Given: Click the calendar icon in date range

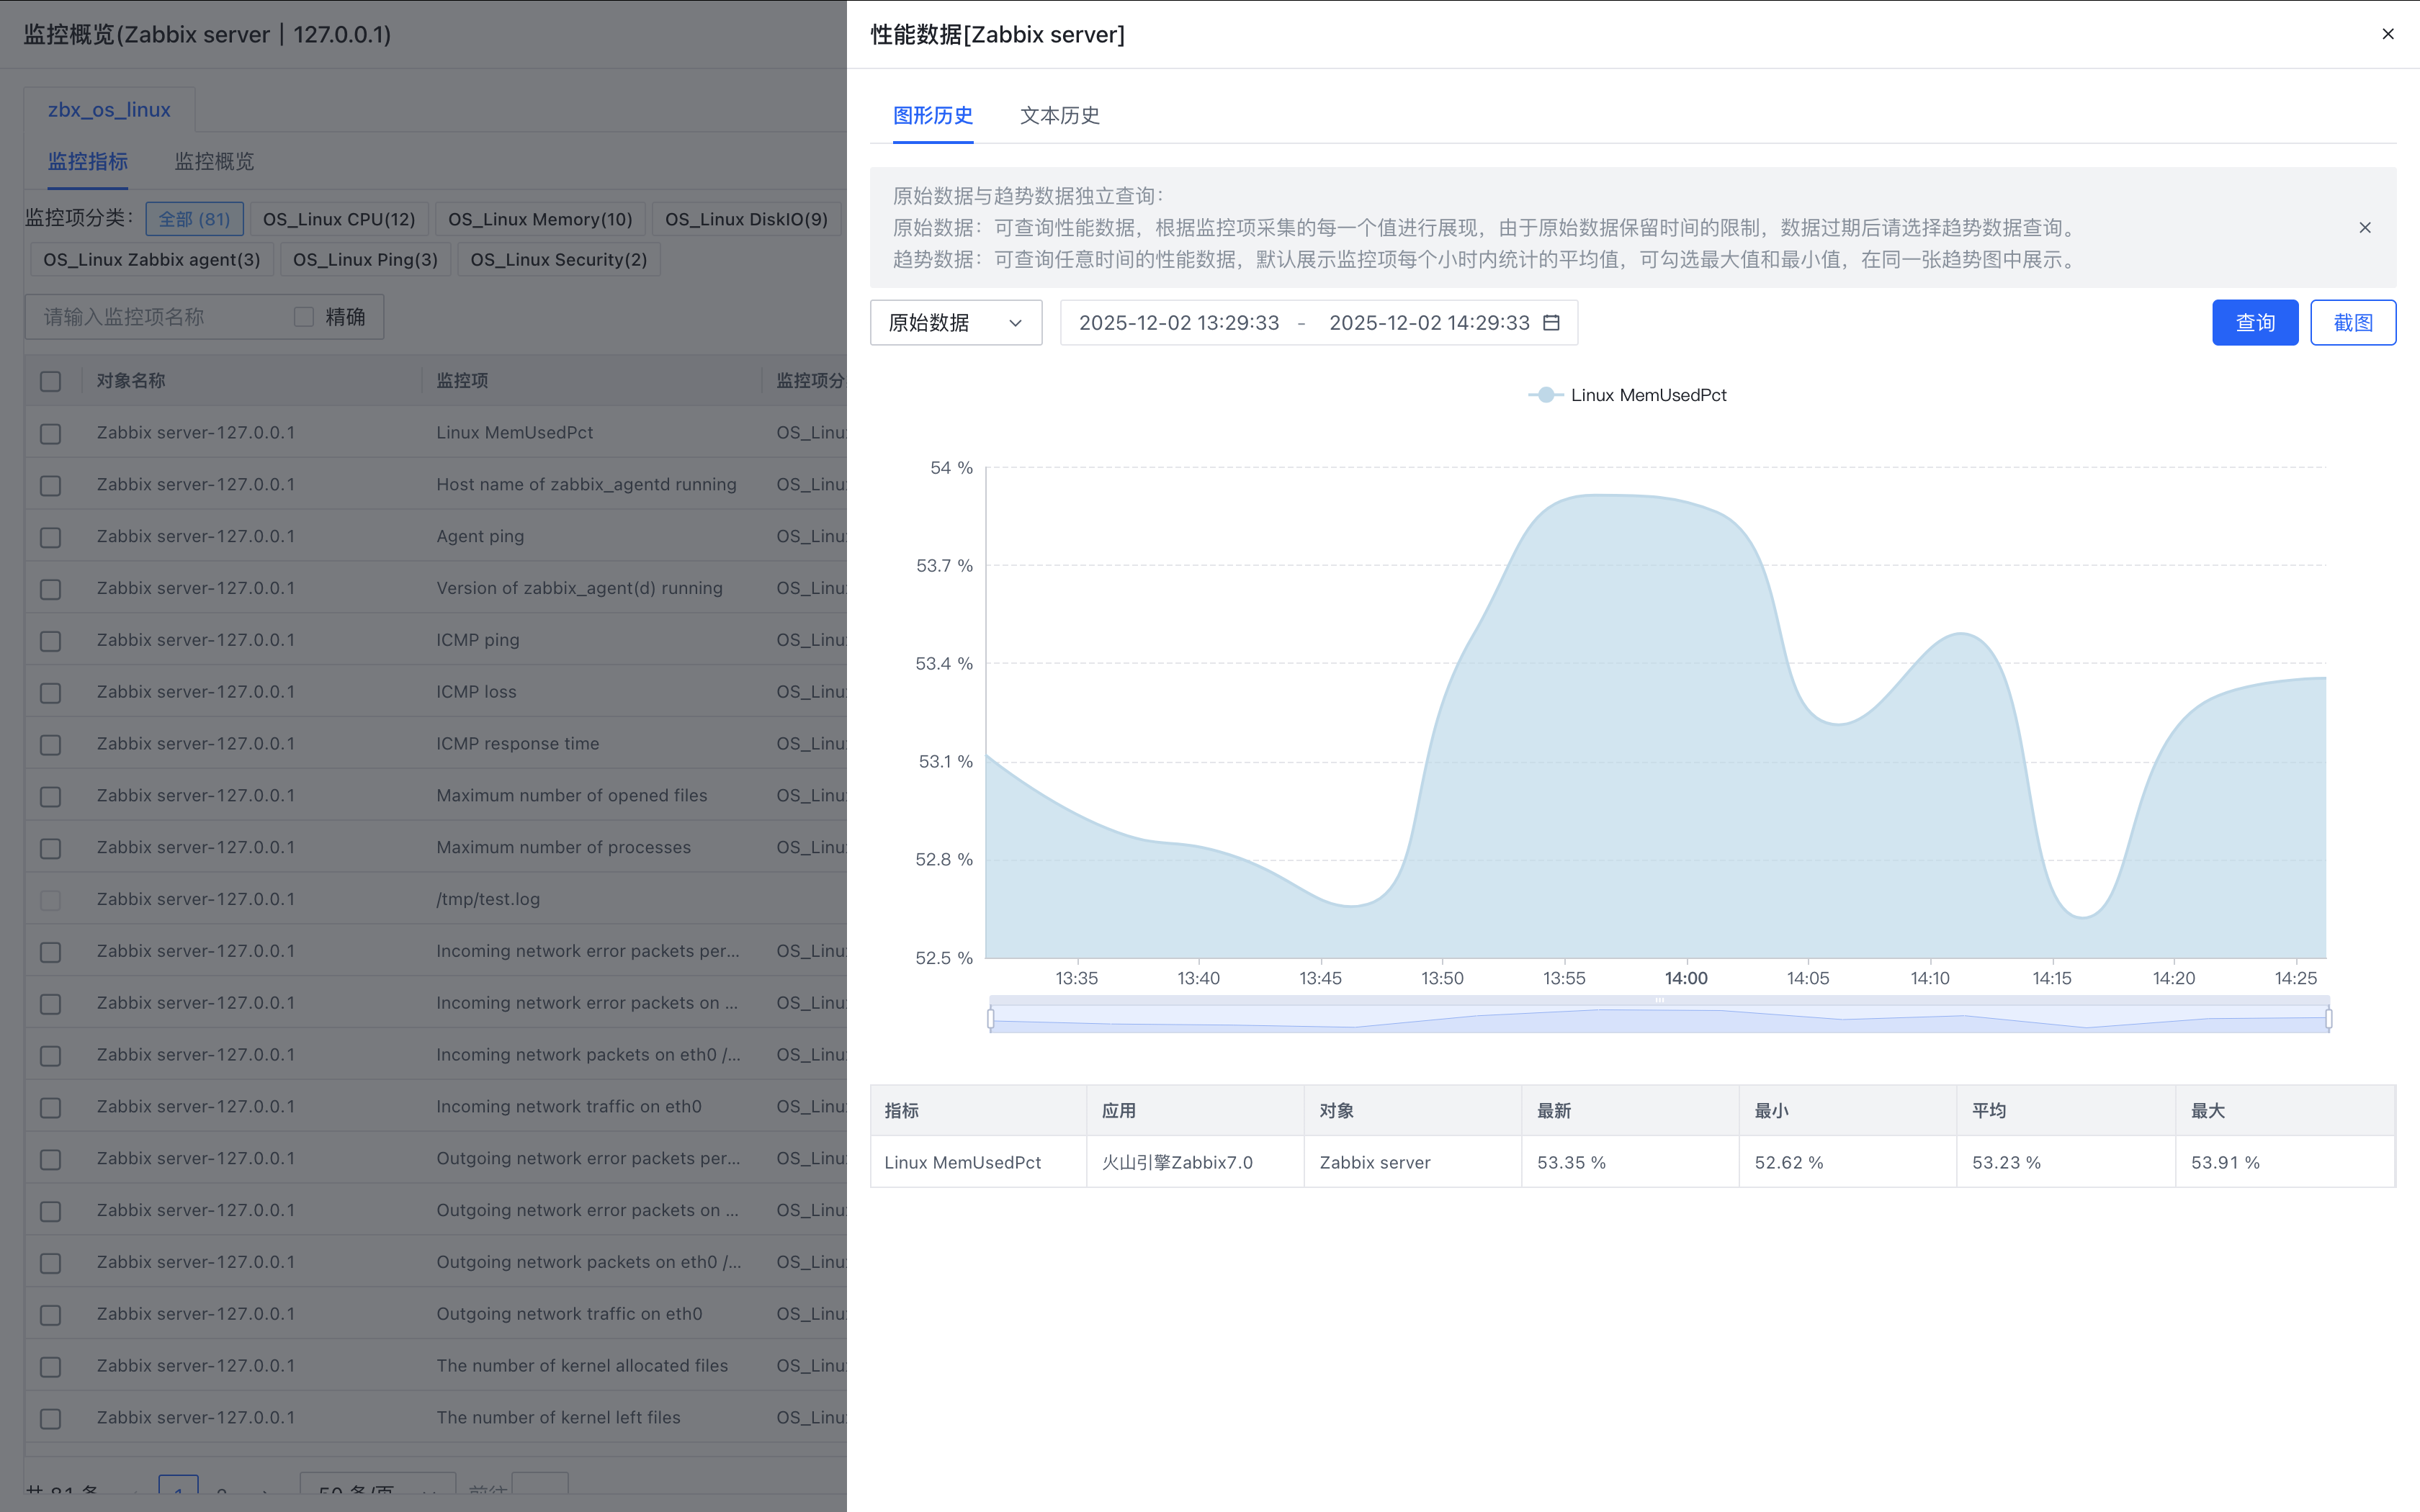Looking at the screenshot, I should [1551, 323].
